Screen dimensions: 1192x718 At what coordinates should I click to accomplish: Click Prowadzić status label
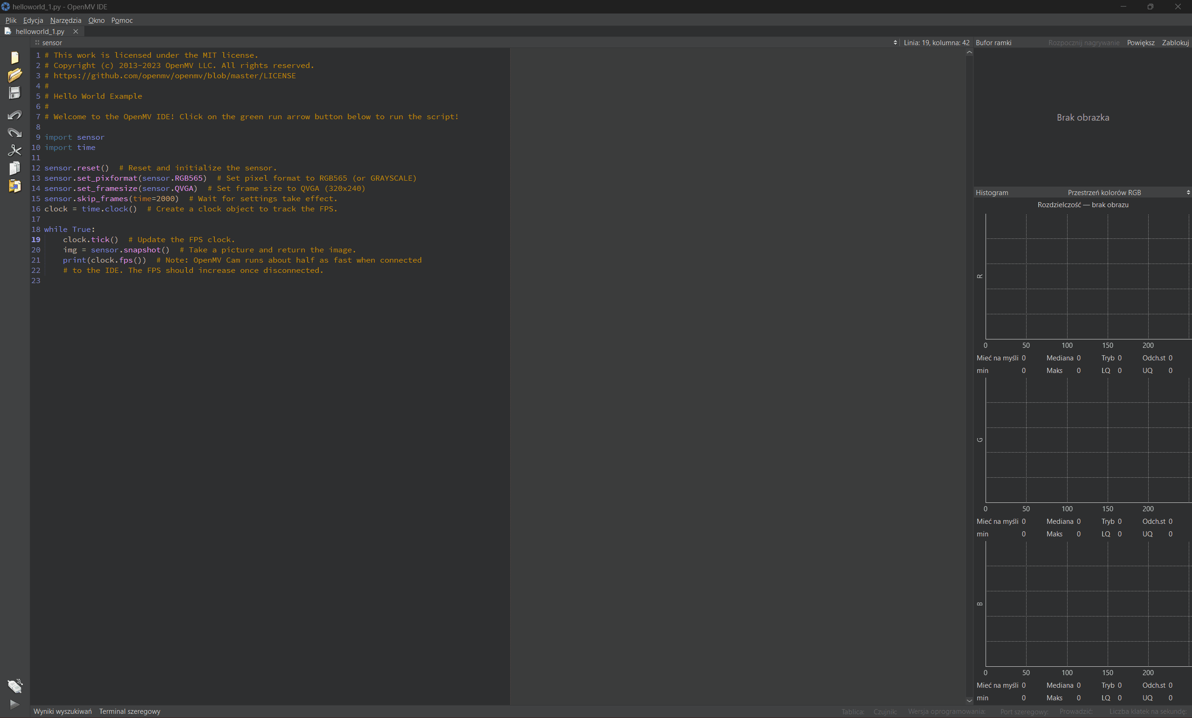[x=1076, y=712]
